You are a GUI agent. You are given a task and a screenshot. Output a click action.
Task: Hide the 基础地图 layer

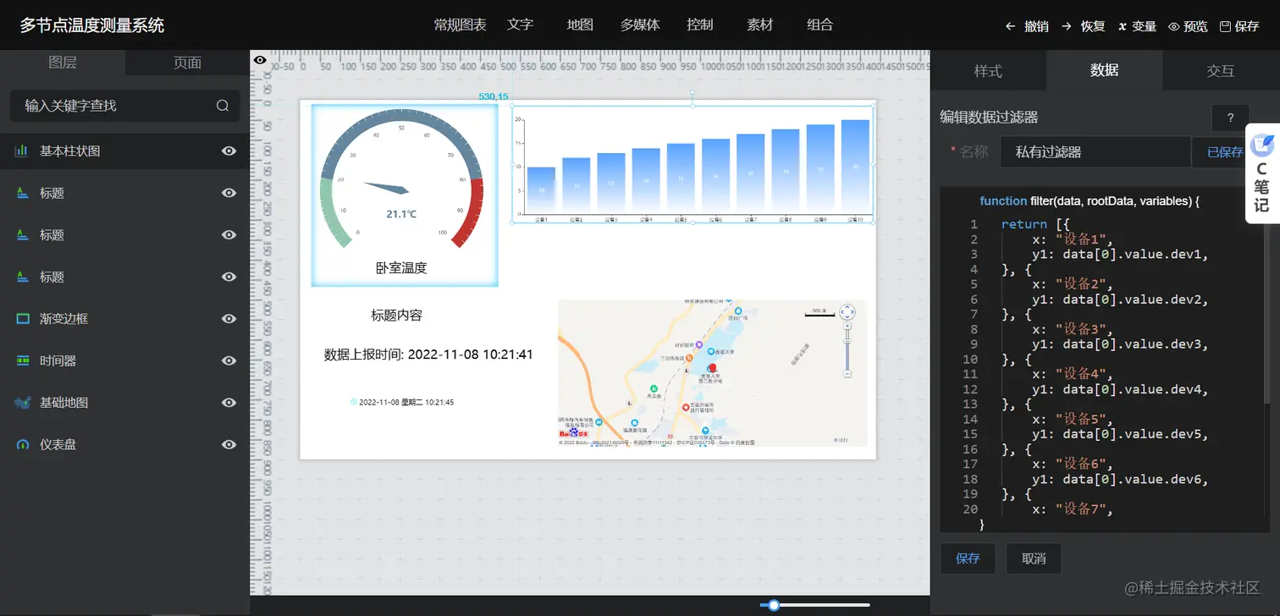pyautogui.click(x=229, y=403)
